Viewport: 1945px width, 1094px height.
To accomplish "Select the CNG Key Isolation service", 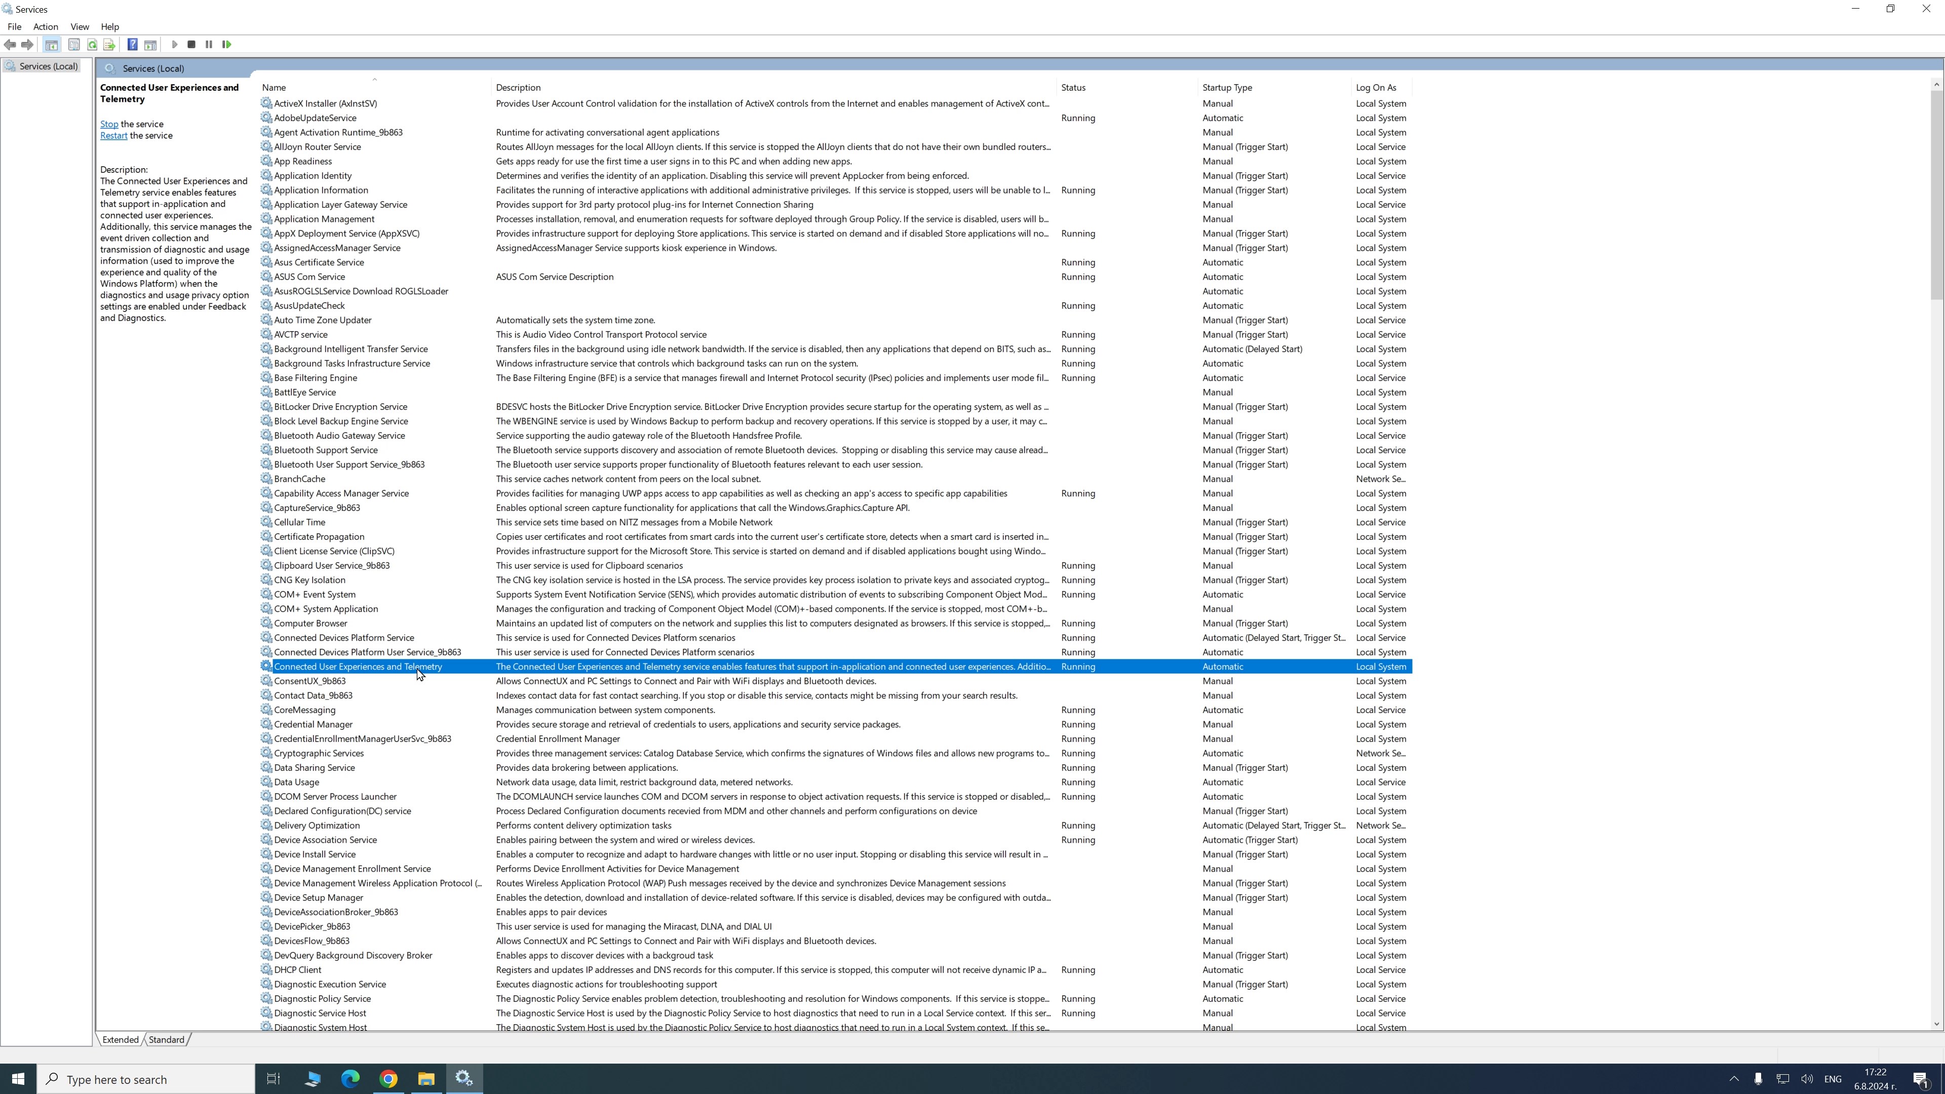I will point(835,580).
